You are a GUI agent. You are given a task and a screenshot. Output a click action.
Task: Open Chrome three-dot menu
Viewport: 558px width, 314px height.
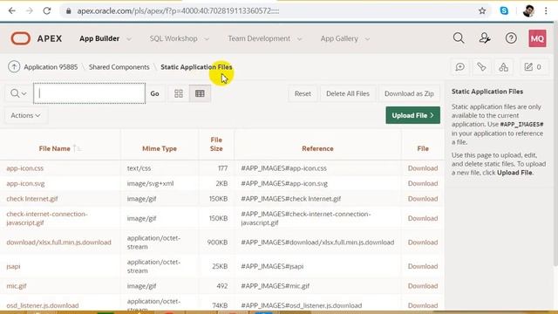[x=546, y=10]
